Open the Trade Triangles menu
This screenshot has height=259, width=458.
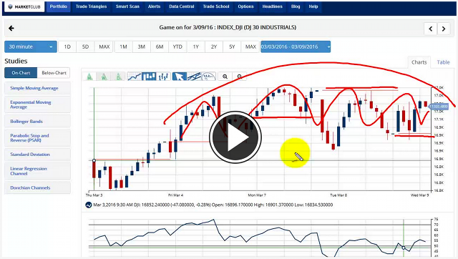tap(91, 6)
